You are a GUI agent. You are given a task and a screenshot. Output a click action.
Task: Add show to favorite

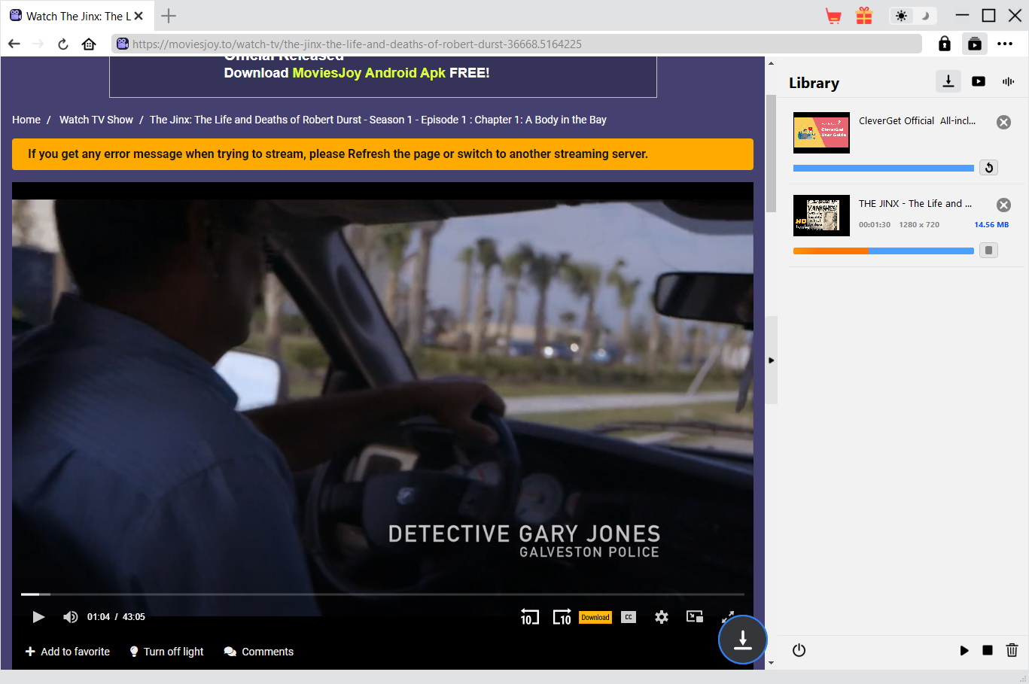[68, 652]
